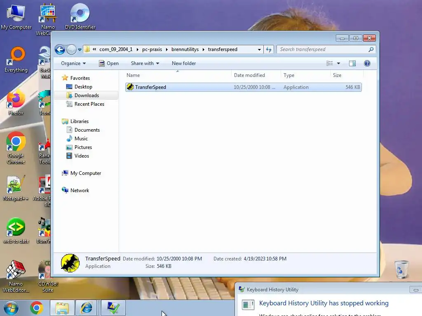Image resolution: width=422 pixels, height=316 pixels.
Task: Click the Notepad++ desktop shortcut
Action: 16,188
